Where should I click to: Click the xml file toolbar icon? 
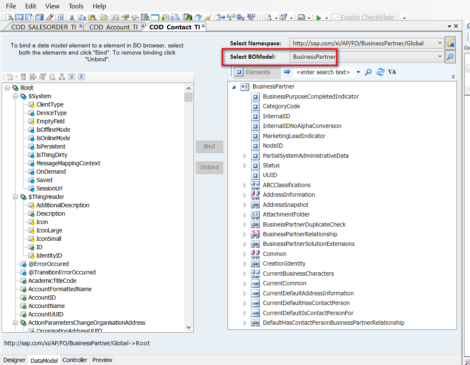[x=301, y=17]
